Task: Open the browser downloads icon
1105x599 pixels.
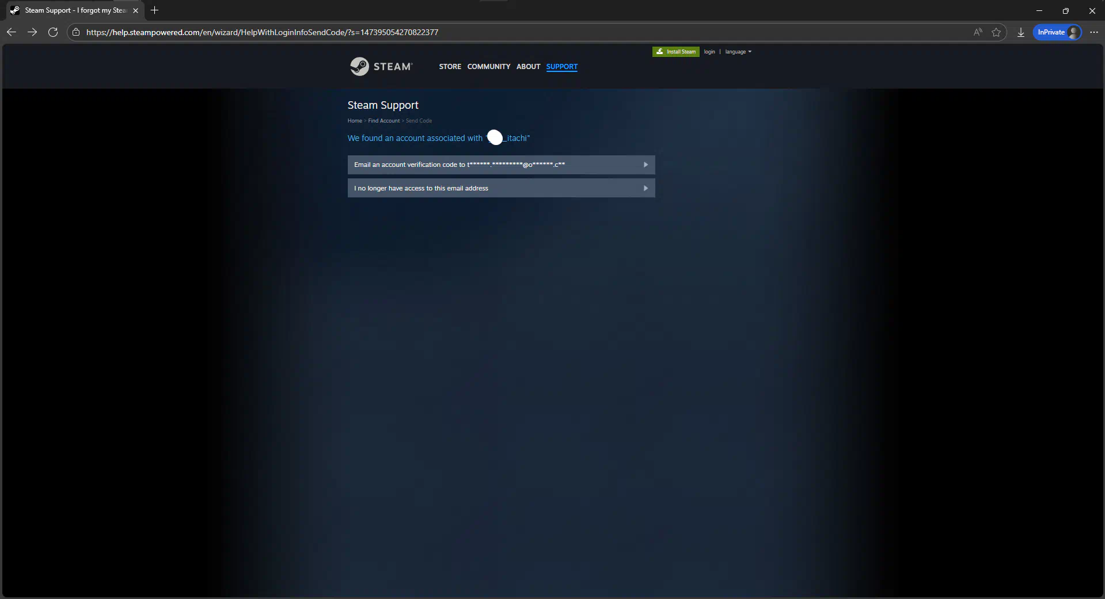Action: tap(1020, 32)
